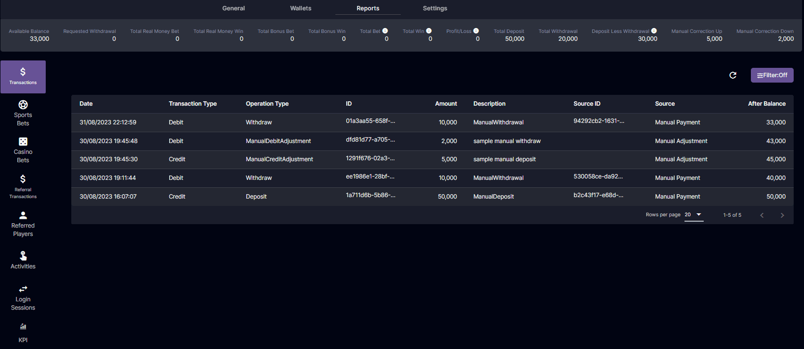Click info icon beside Deposit Less Withdrawal
804x349 pixels.
coord(654,30)
